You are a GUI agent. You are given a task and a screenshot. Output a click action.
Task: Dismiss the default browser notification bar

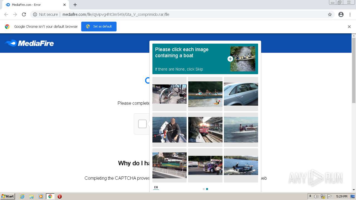349,27
